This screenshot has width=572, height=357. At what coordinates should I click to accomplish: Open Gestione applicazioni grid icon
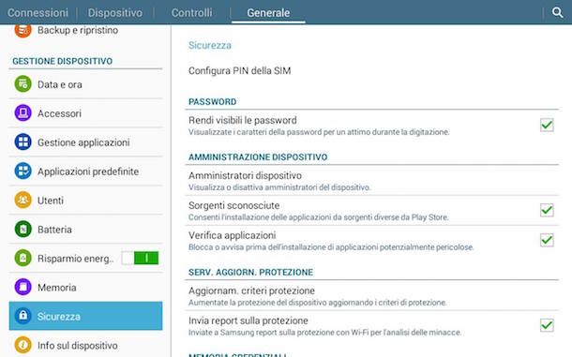coord(23,142)
